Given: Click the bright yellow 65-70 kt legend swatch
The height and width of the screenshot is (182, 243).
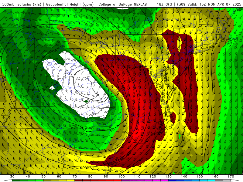Looking at the screenshot, I should pos(71,180).
